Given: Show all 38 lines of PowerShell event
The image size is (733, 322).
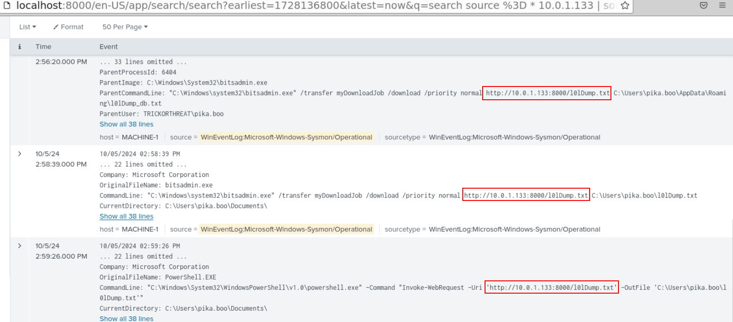Looking at the screenshot, I should click(x=126, y=319).
